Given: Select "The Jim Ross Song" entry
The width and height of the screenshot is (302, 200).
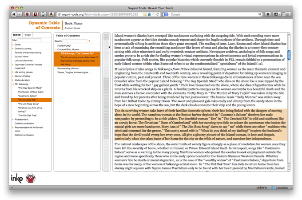Looking at the screenshot, I should (28, 104).
